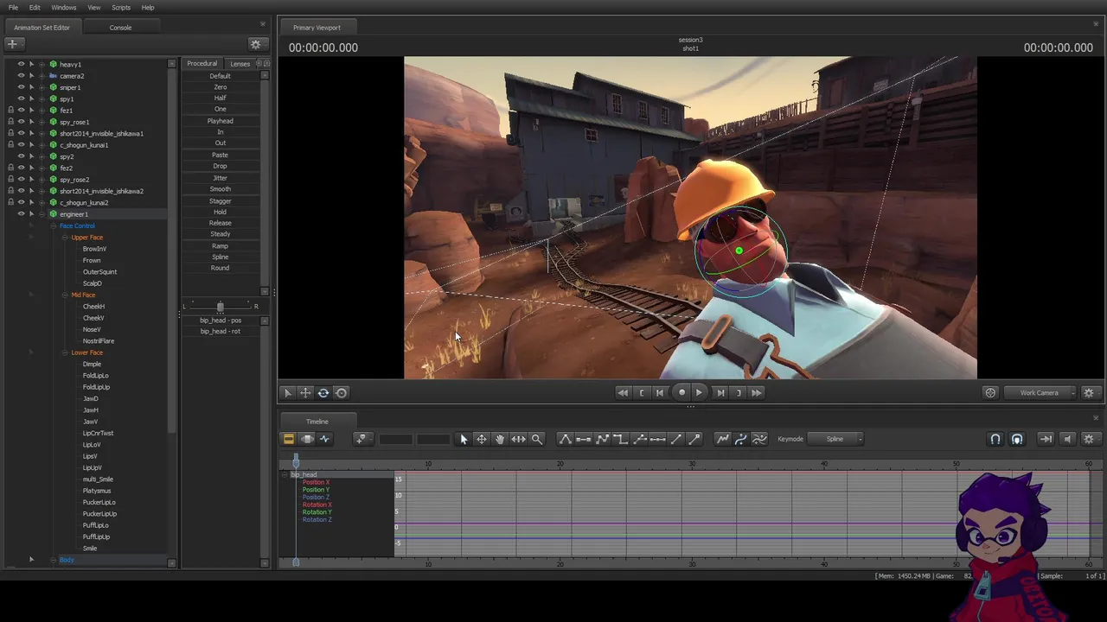
Task: Select the Timeline tab
Action: 317,422
